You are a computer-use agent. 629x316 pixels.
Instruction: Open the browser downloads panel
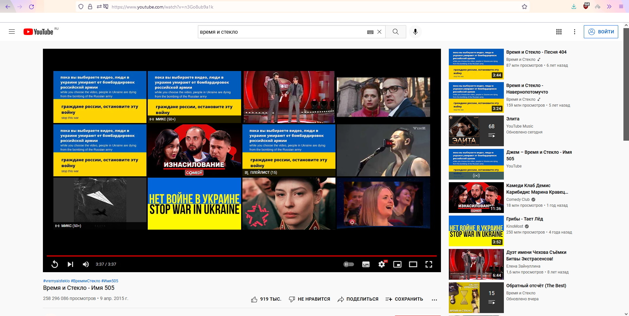[x=574, y=7]
